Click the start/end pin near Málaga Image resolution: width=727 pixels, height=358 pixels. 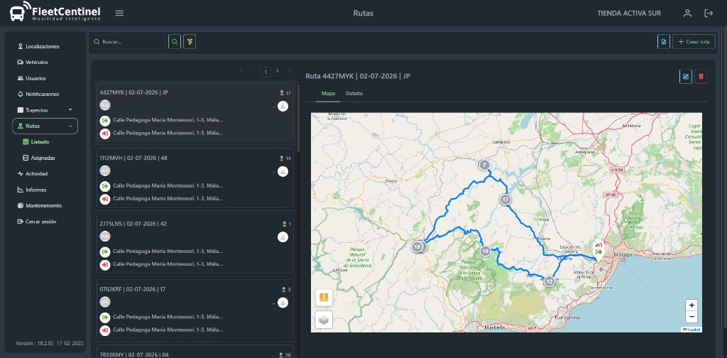(x=598, y=251)
